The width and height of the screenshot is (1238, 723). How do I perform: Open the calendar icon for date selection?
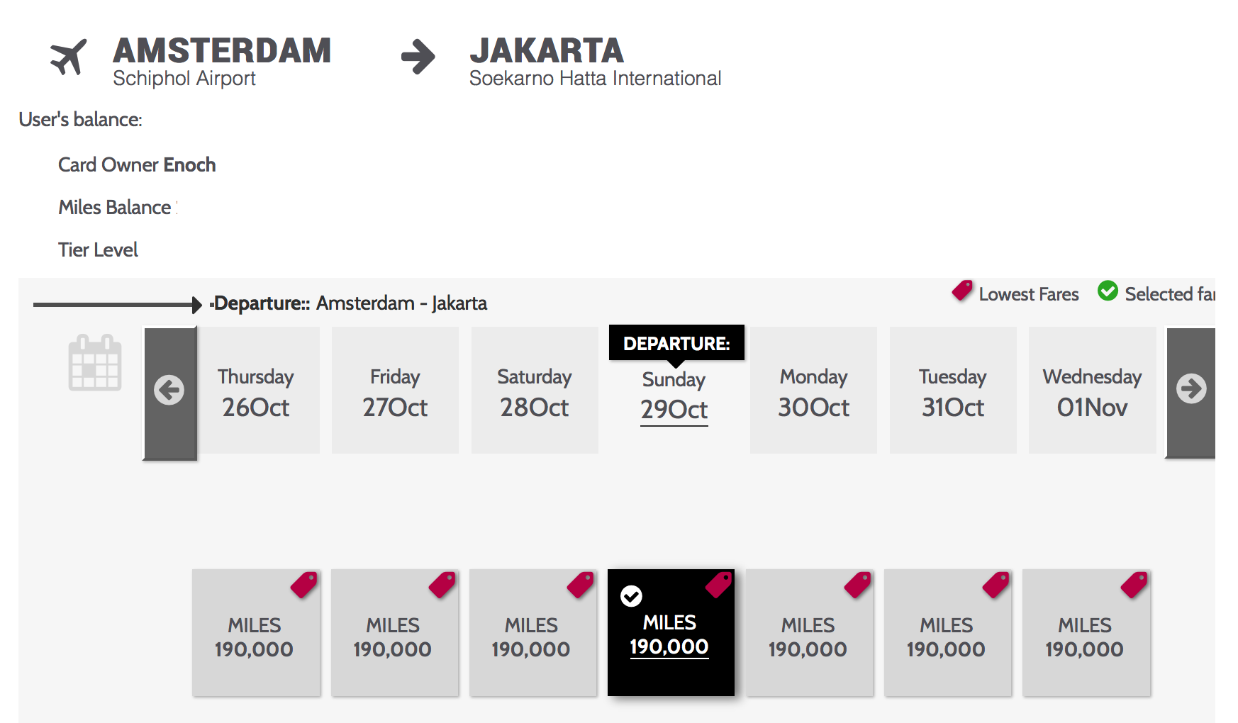point(94,362)
